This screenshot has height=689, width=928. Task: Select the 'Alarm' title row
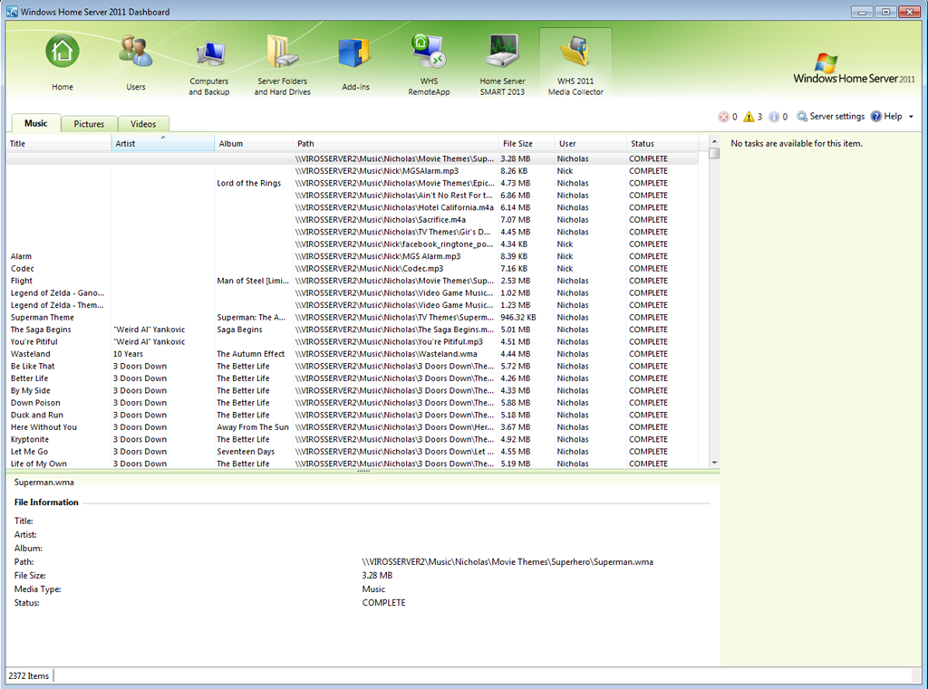click(353, 256)
